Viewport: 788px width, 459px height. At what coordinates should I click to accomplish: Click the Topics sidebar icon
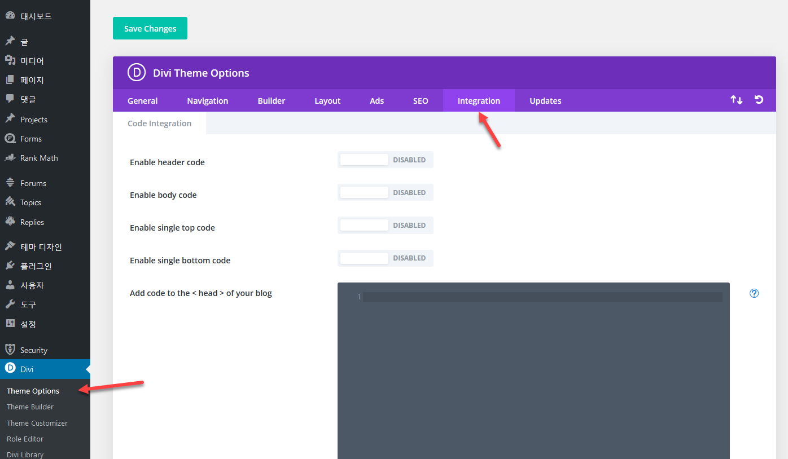[x=10, y=202]
